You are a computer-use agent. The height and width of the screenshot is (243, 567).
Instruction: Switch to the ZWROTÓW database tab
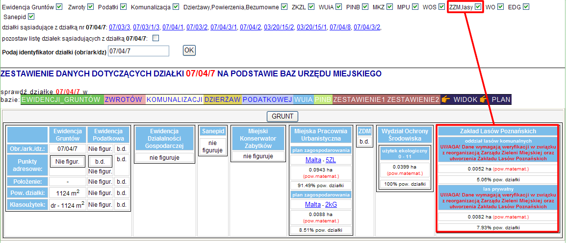[125, 99]
